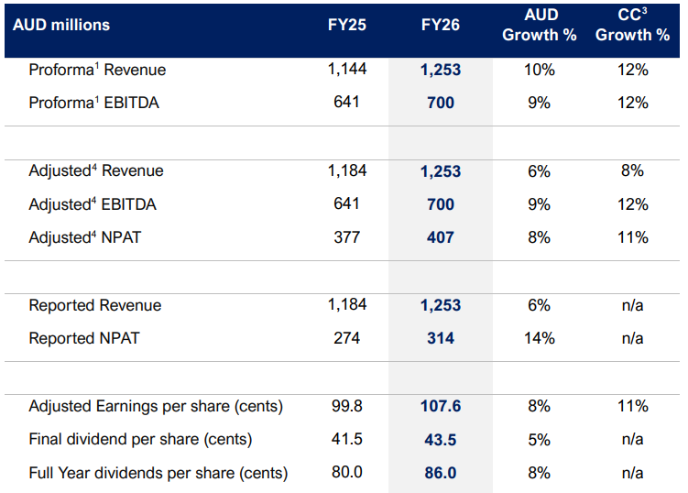Click Adjusted EPS CC growth 11%

[x=633, y=406]
